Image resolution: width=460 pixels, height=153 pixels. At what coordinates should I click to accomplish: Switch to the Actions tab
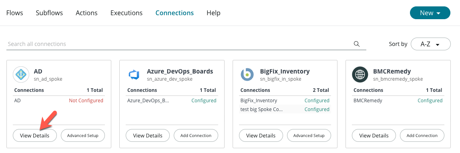tap(86, 13)
